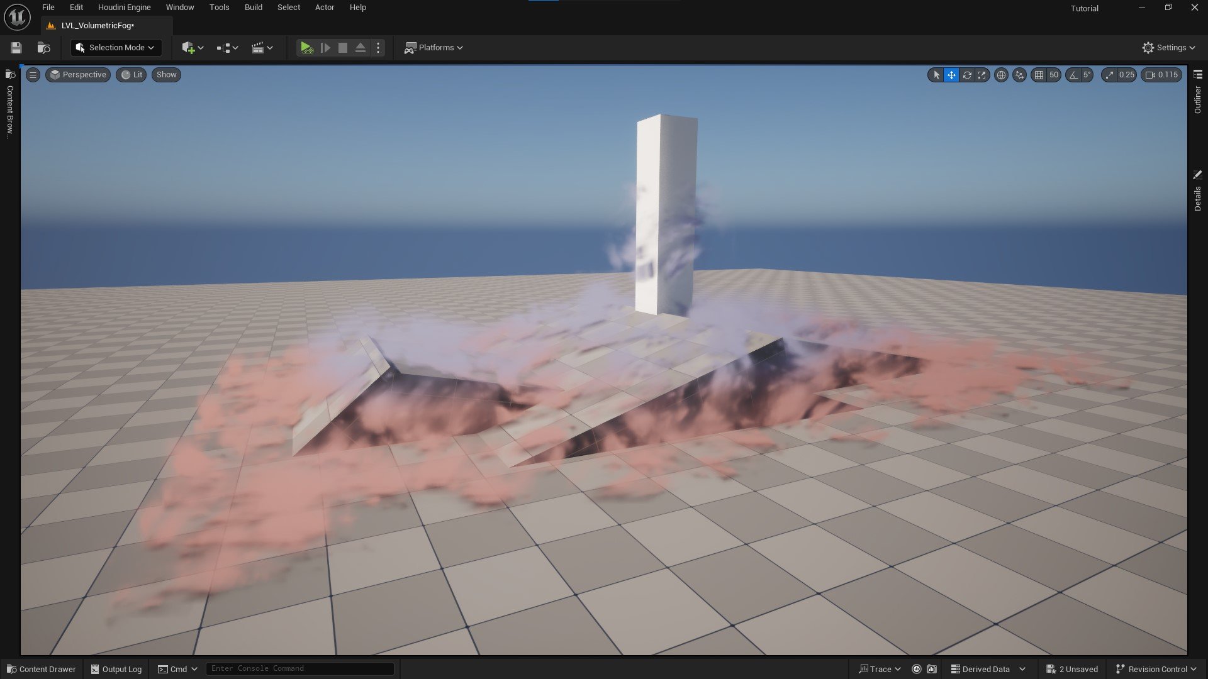The height and width of the screenshot is (679, 1208).
Task: Click the Save current level icon
Action: click(x=16, y=48)
